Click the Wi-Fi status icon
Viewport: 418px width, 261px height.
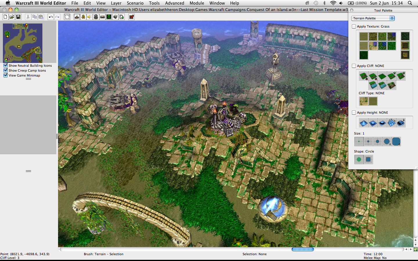[x=333, y=3]
